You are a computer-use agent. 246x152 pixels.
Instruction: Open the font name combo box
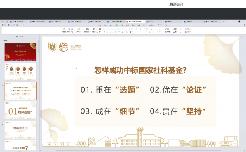click(x=111, y=29)
